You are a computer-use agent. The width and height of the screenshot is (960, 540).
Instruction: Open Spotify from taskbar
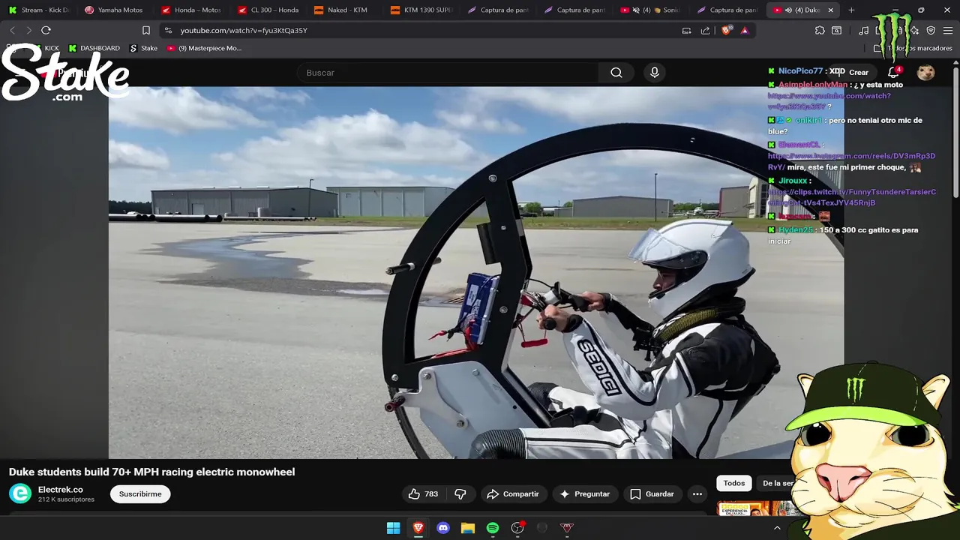coord(493,528)
